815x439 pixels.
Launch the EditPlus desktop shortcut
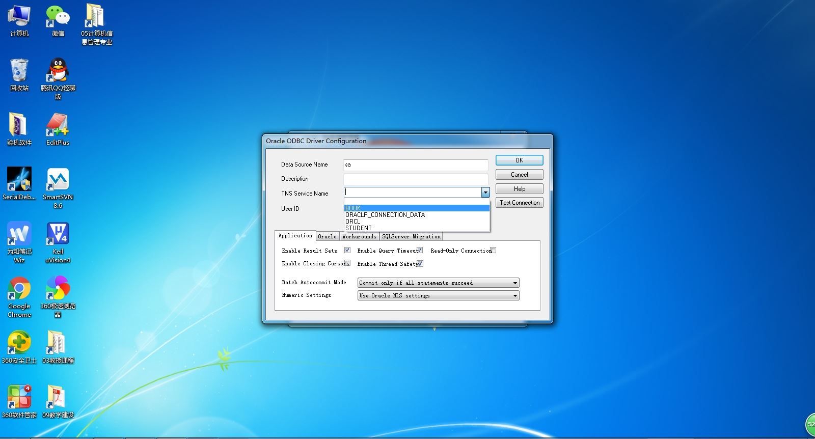pyautogui.click(x=58, y=129)
